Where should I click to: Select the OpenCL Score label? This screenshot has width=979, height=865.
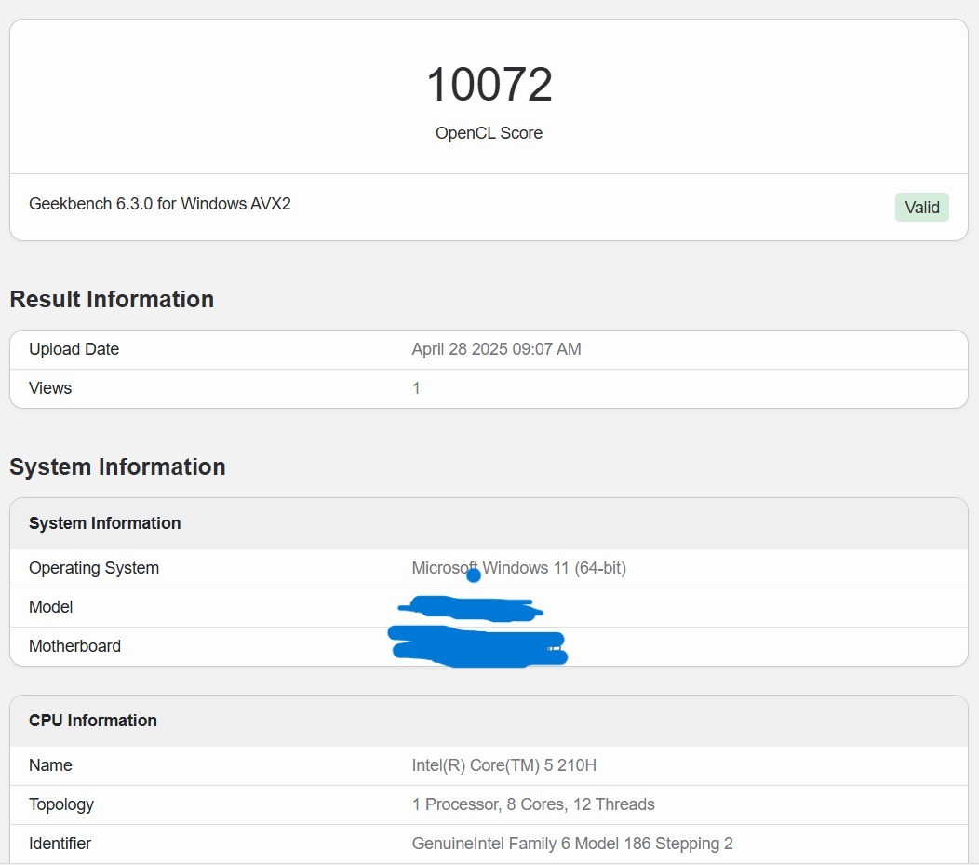click(x=489, y=133)
